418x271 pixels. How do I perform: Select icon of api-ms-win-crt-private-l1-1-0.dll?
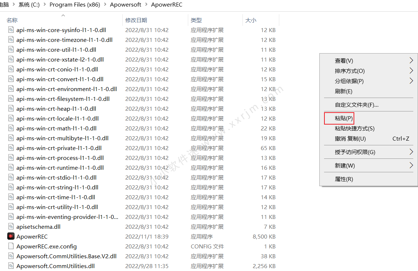tap(11, 148)
